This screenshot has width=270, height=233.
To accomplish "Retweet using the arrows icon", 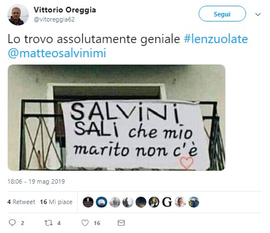I will 48,223.
